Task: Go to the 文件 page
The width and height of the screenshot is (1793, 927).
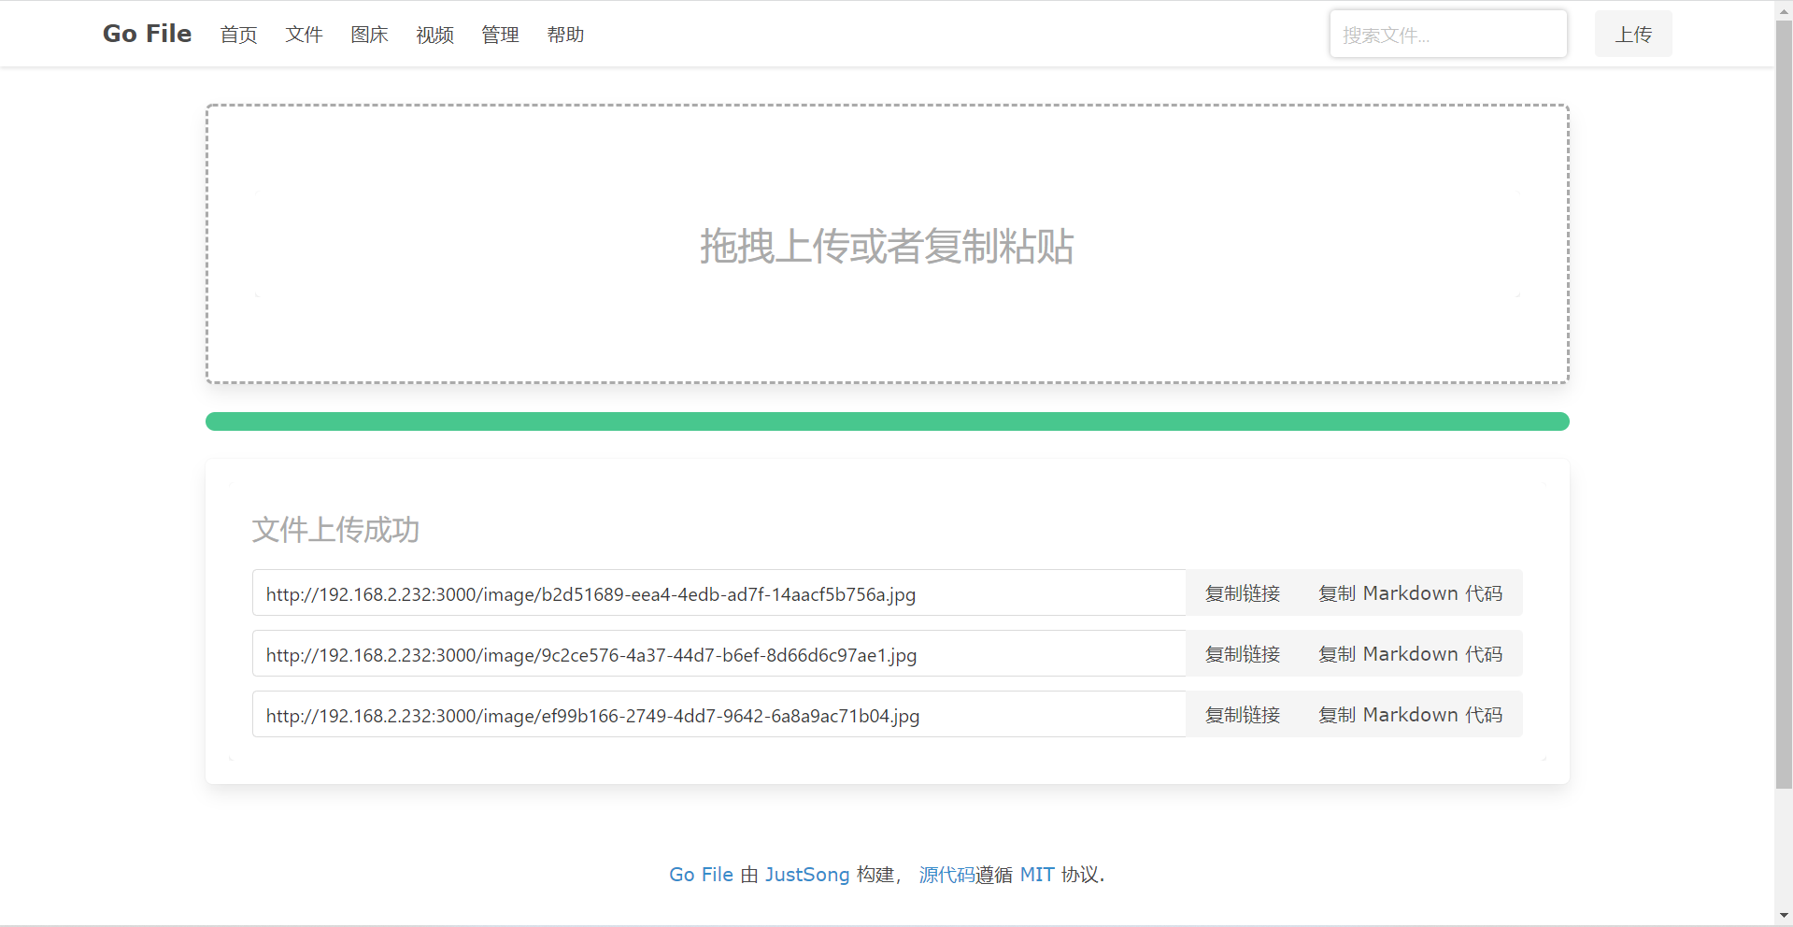Action: pos(304,35)
